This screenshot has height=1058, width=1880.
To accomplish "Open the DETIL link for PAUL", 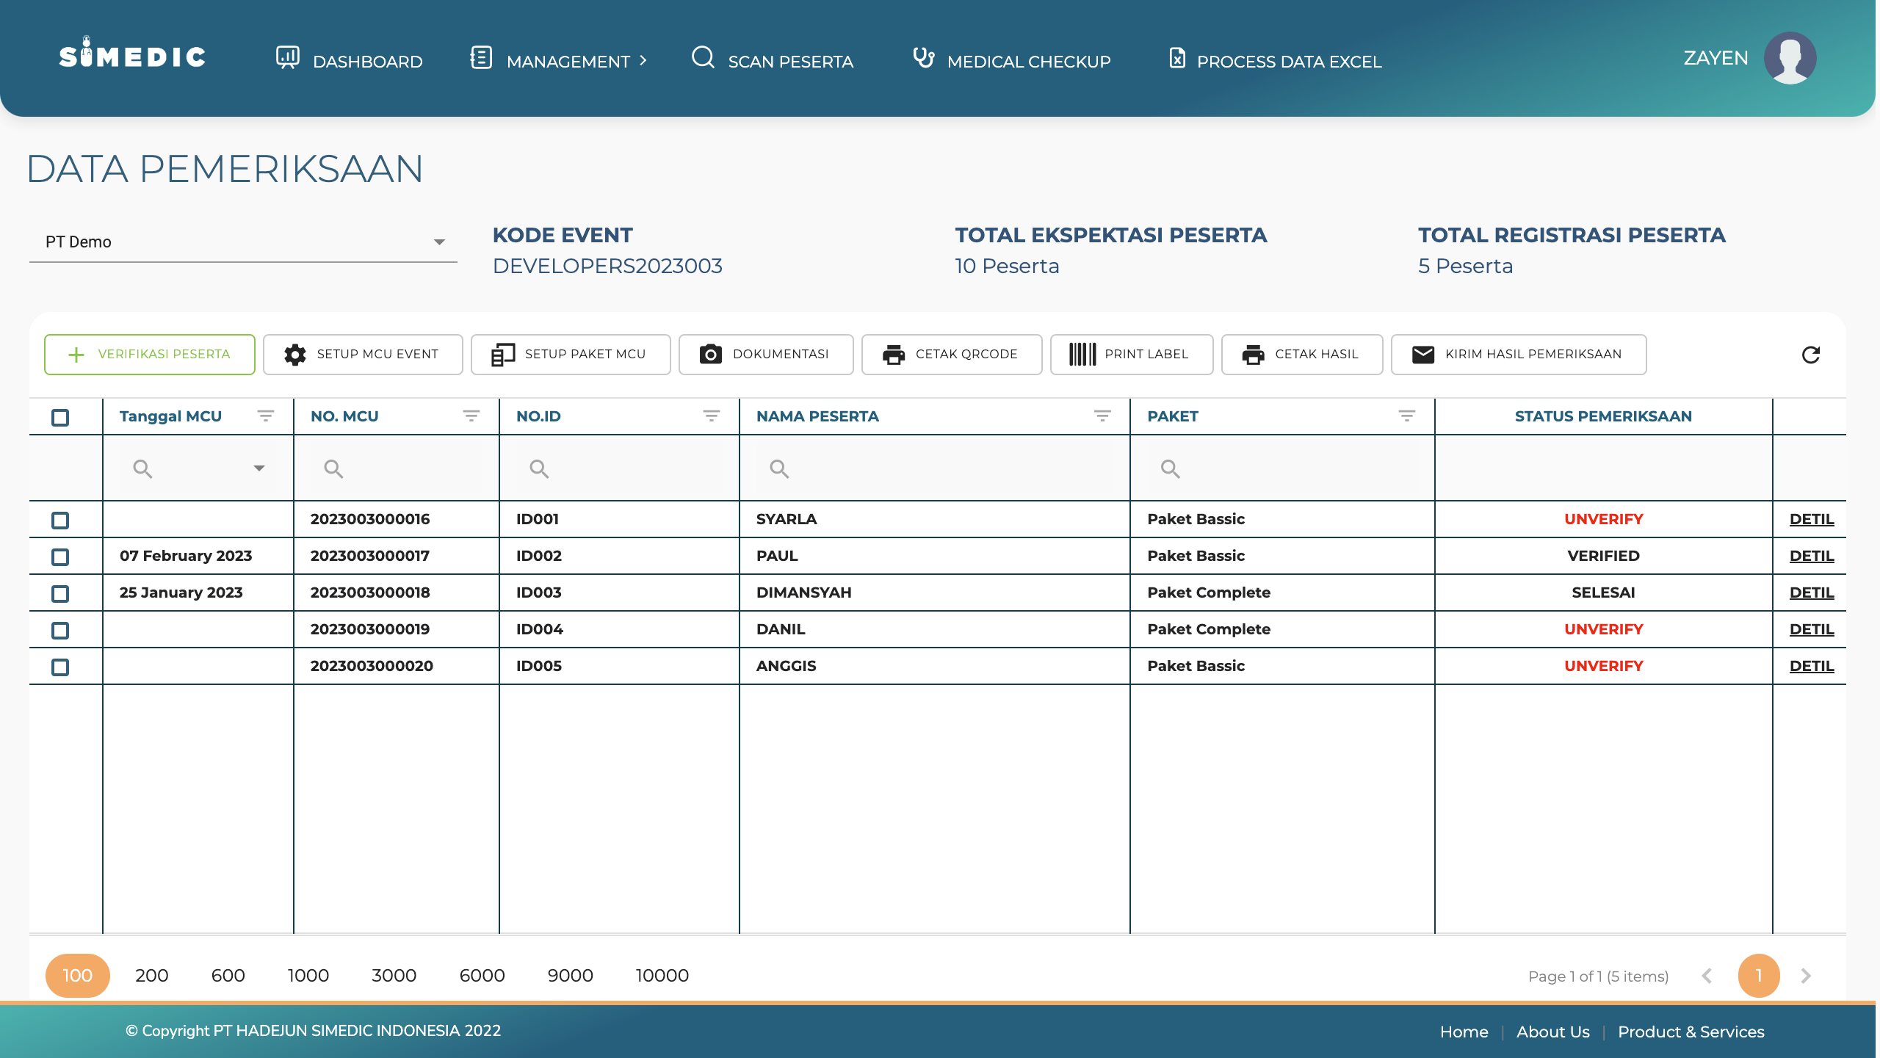I will tap(1811, 556).
